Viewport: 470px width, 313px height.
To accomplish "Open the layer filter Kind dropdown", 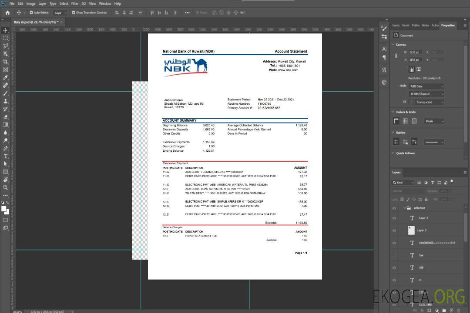I will [403, 183].
